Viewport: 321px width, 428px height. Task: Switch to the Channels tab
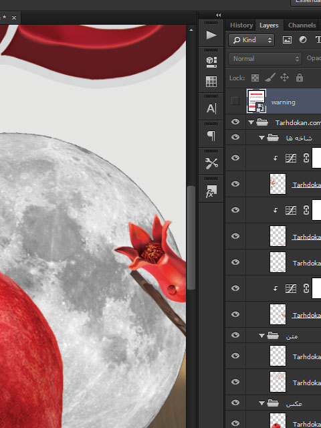[302, 25]
